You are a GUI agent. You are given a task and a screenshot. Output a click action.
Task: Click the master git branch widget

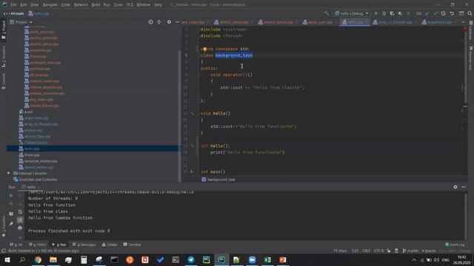point(410,250)
